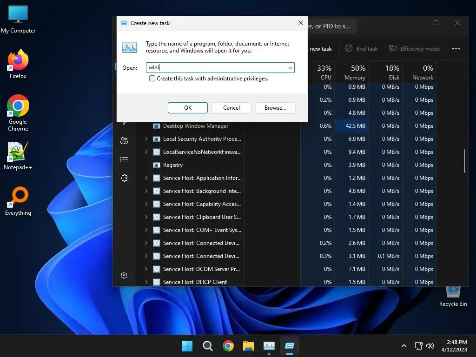
Task: Open the Details page in Task Manager sidebar
Action: [x=124, y=159]
